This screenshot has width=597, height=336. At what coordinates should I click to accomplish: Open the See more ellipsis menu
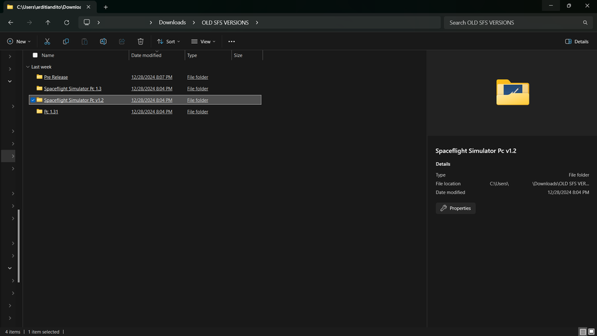point(232,42)
